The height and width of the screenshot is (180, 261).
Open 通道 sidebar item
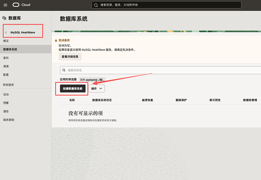click(6, 66)
